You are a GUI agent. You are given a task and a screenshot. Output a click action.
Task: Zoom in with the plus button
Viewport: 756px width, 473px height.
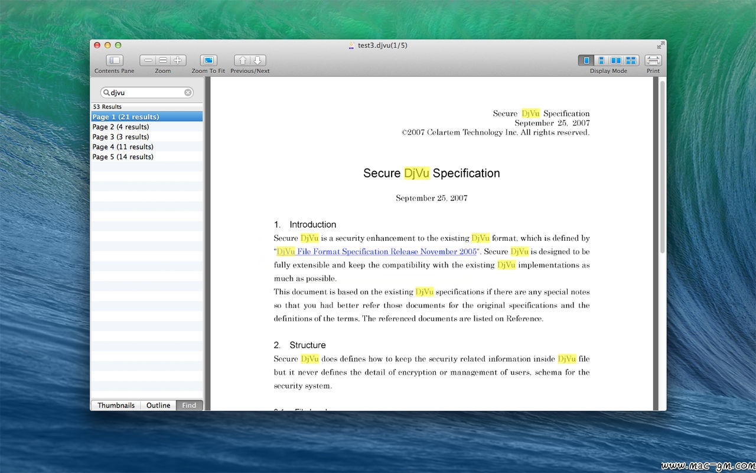tap(178, 60)
